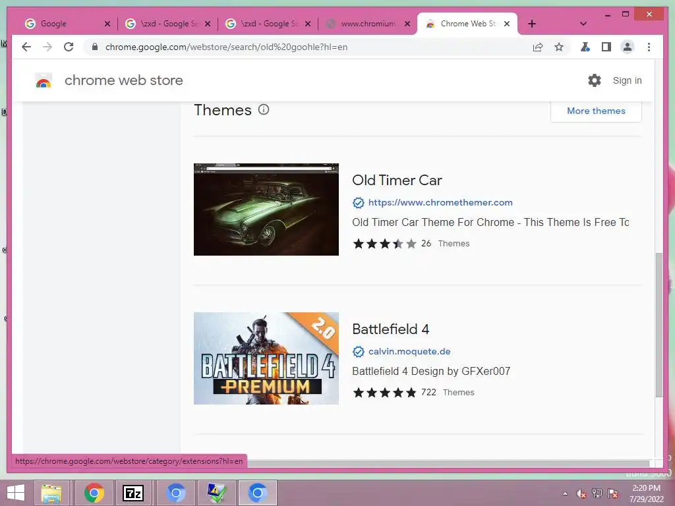Open network status tray icon

[597, 493]
